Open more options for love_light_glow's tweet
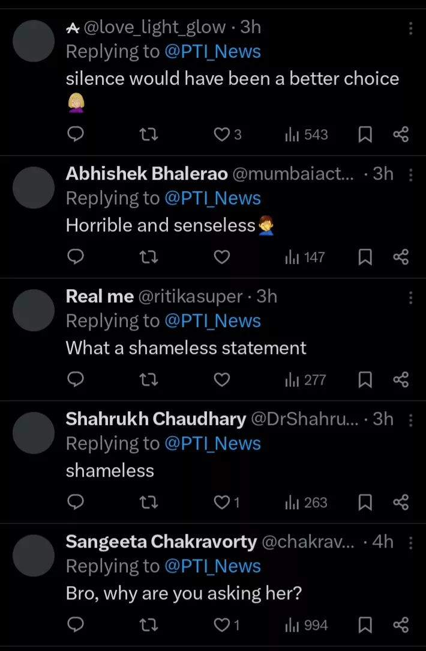The width and height of the screenshot is (426, 651). (411, 29)
